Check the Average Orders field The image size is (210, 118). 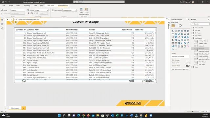point(195,41)
